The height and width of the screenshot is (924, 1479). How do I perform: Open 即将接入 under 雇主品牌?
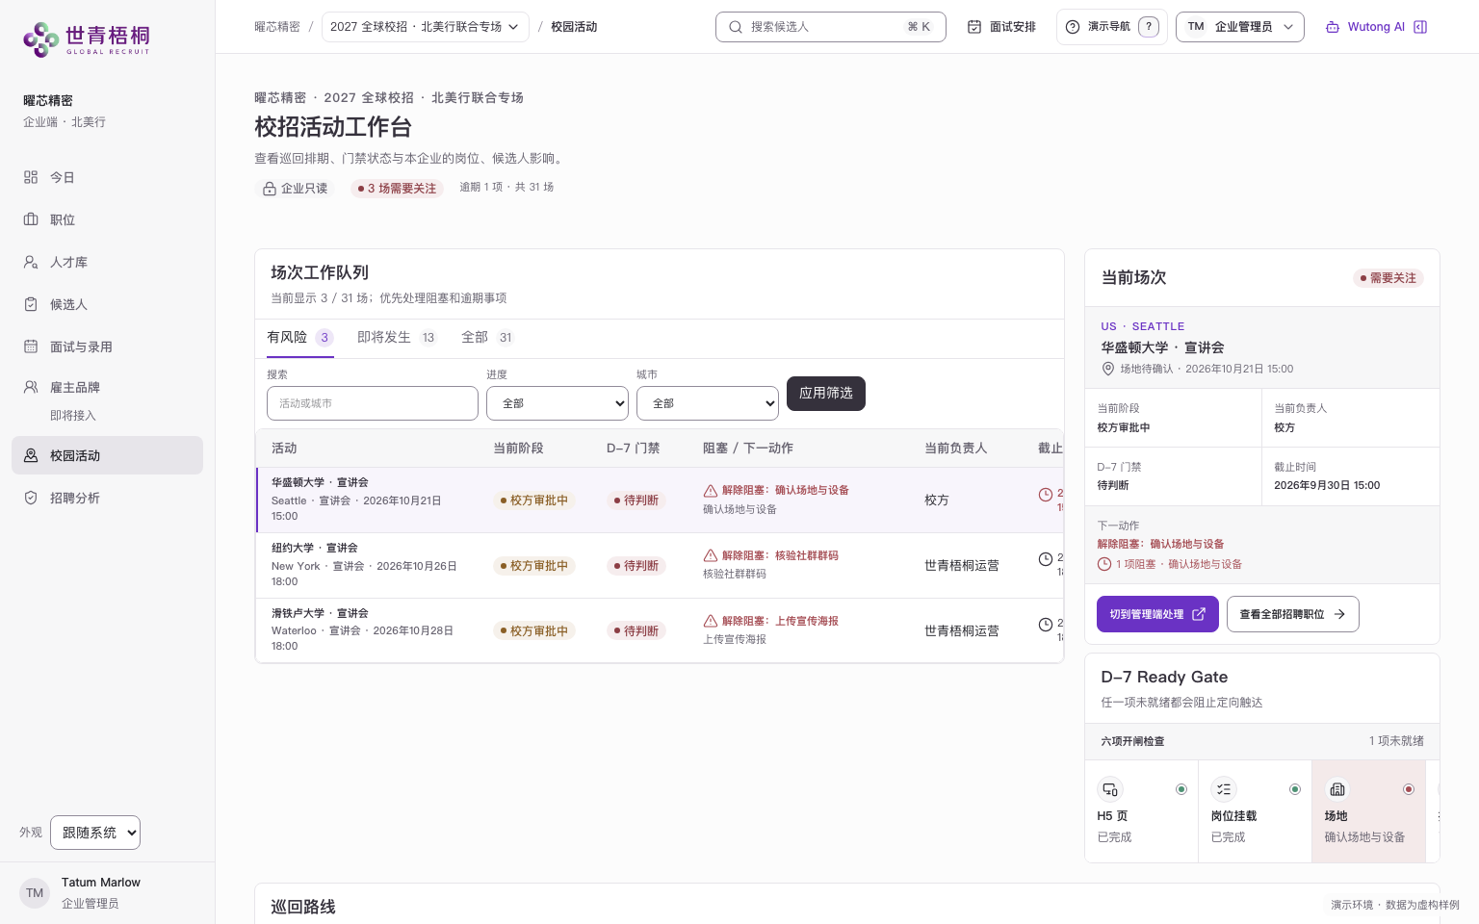tap(73, 416)
